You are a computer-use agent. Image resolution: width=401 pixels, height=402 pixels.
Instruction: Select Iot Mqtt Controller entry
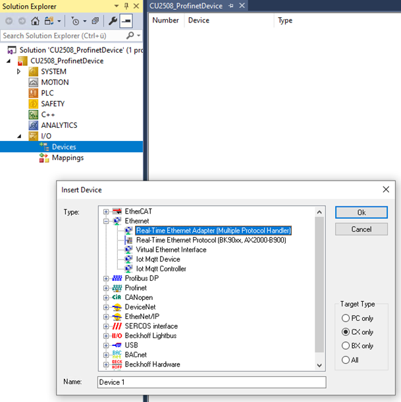tap(161, 269)
